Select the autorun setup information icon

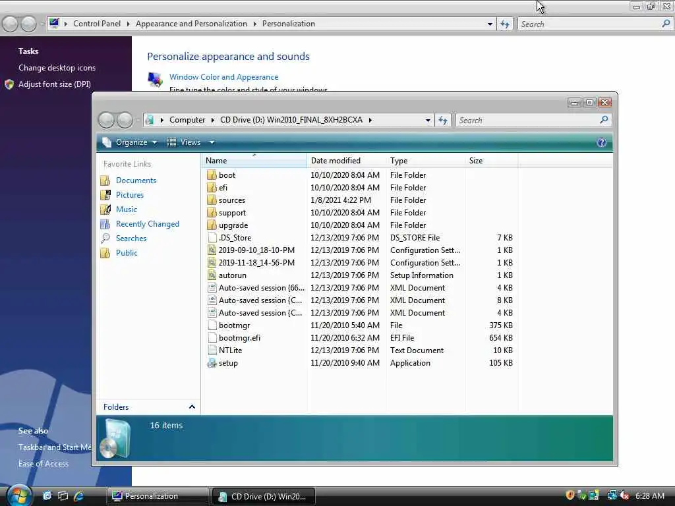212,275
